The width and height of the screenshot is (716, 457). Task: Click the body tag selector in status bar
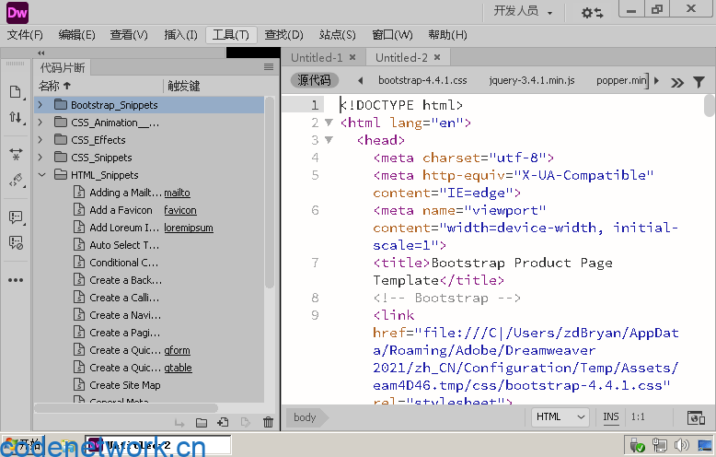(x=305, y=417)
